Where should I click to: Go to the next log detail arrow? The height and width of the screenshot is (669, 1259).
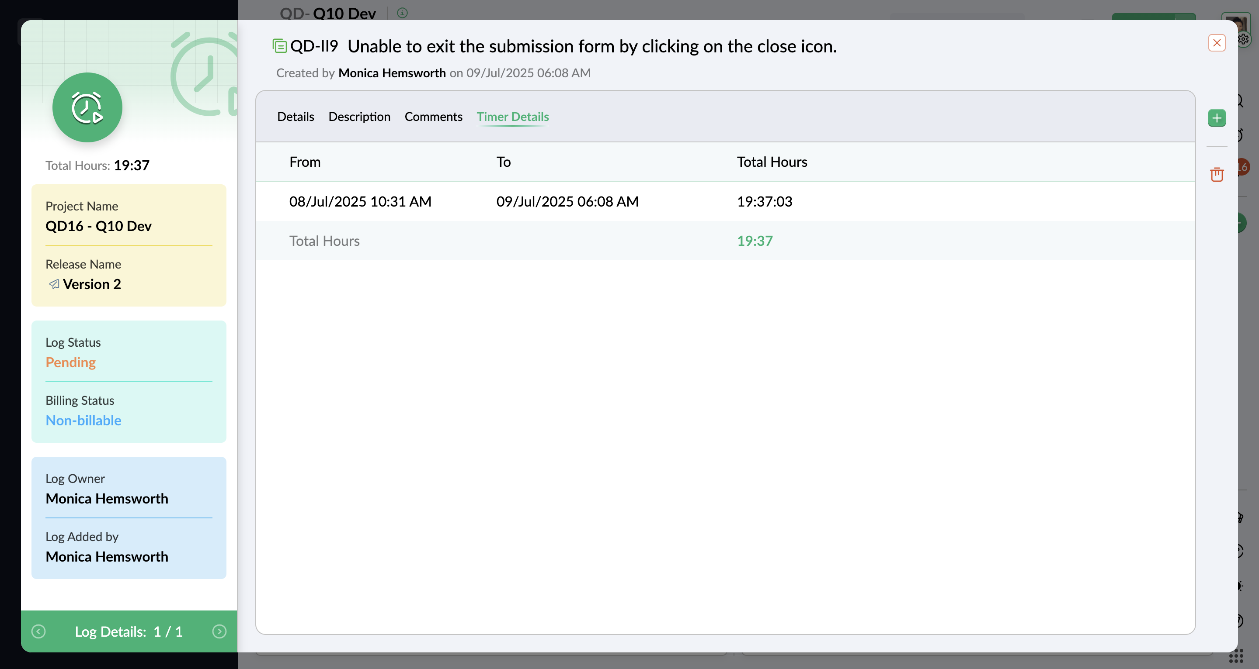(219, 631)
